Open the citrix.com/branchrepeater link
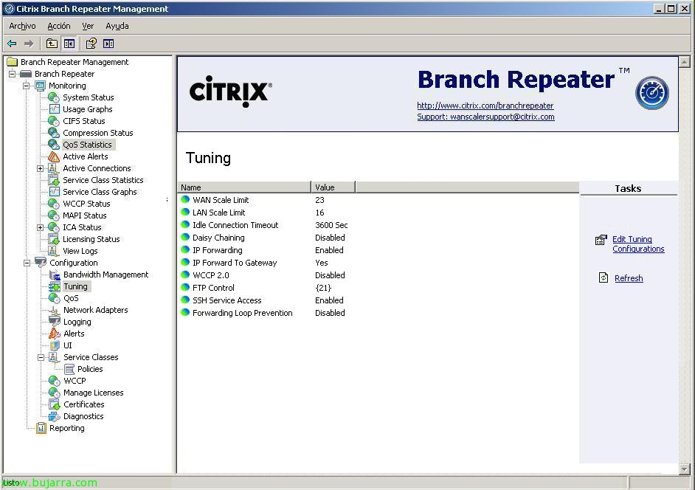Image resolution: width=695 pixels, height=490 pixels. 485,106
